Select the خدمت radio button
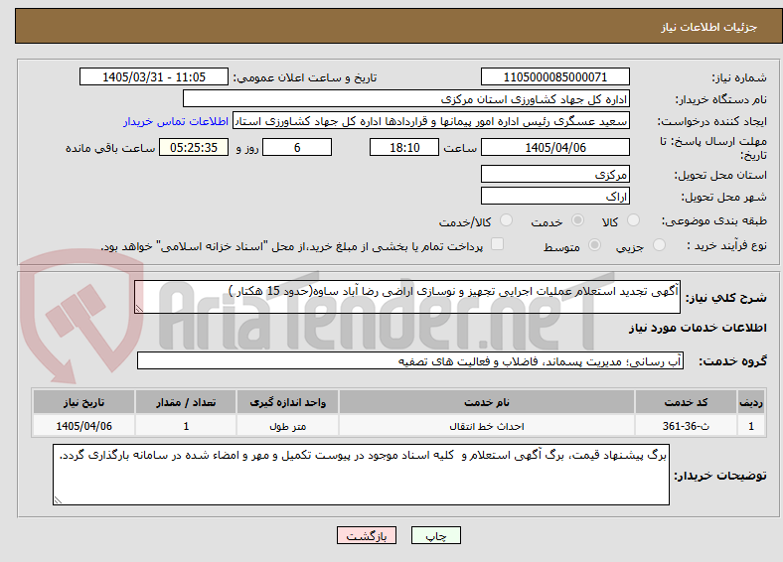The image size is (783, 562). (577, 220)
